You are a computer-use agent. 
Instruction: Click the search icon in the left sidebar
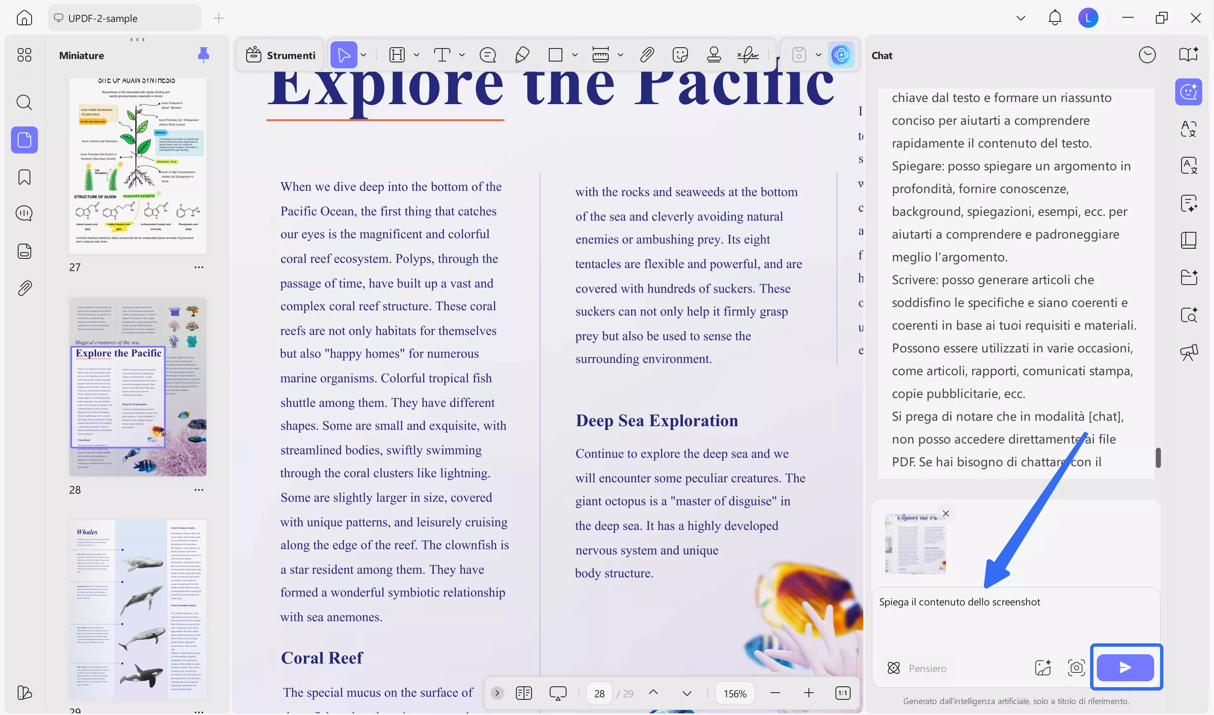coord(24,102)
